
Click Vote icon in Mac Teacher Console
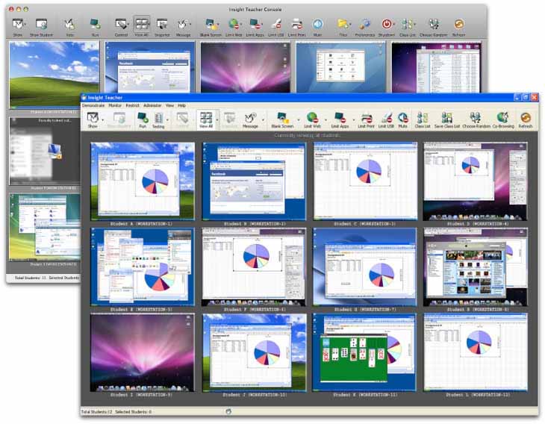pos(69,25)
